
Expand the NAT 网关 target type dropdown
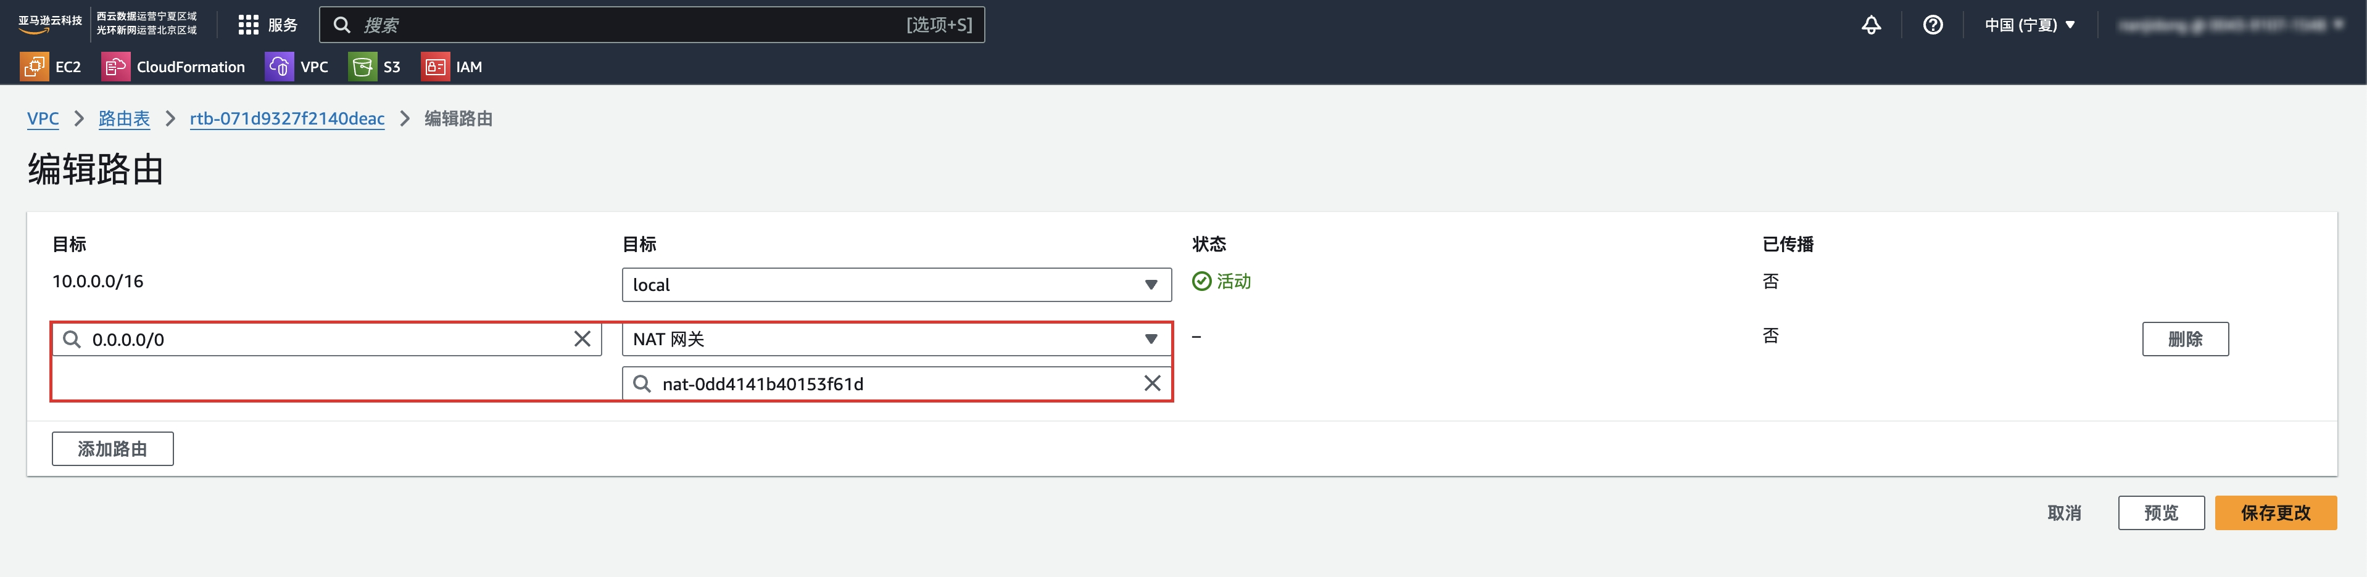pos(896,340)
